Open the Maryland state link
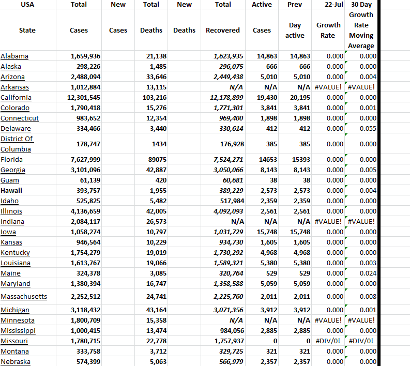Image resolution: width=410 pixels, height=366 pixels. coord(16,283)
